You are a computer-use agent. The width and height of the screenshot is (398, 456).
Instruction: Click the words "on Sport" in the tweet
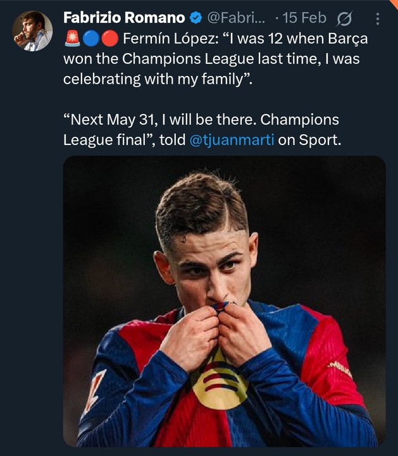309,140
